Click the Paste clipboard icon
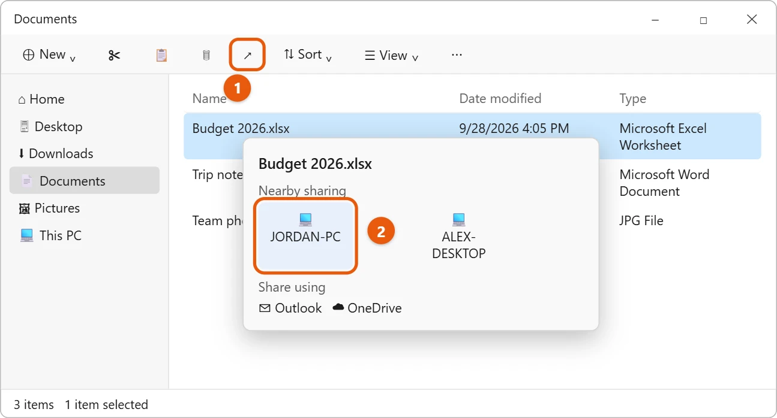Screen dimensions: 777x418 point(161,55)
